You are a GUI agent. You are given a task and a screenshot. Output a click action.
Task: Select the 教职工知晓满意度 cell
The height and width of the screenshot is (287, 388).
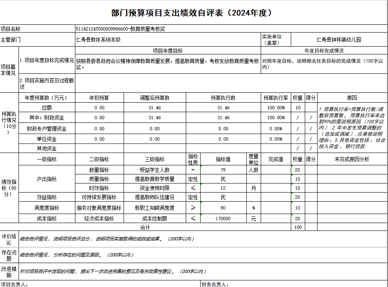pyautogui.click(x=154, y=208)
